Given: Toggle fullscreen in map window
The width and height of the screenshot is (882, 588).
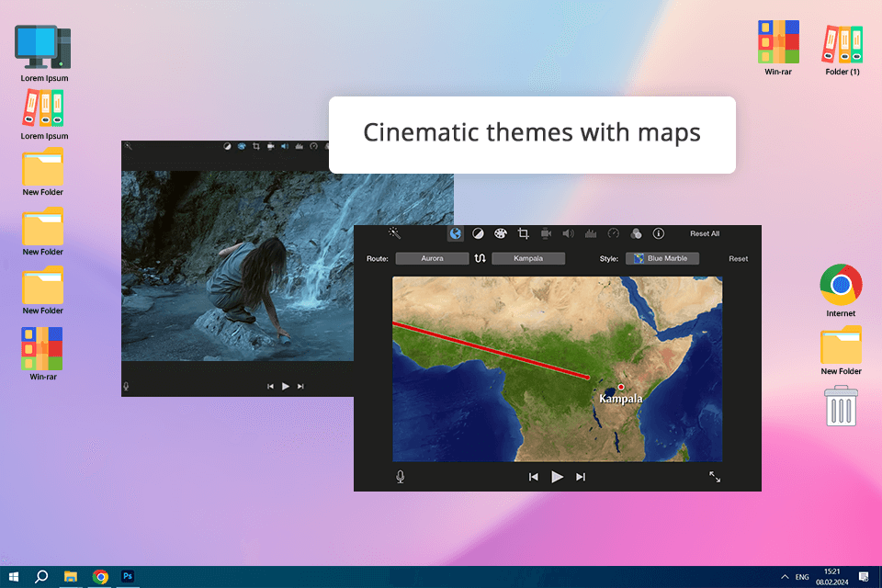Looking at the screenshot, I should (715, 477).
